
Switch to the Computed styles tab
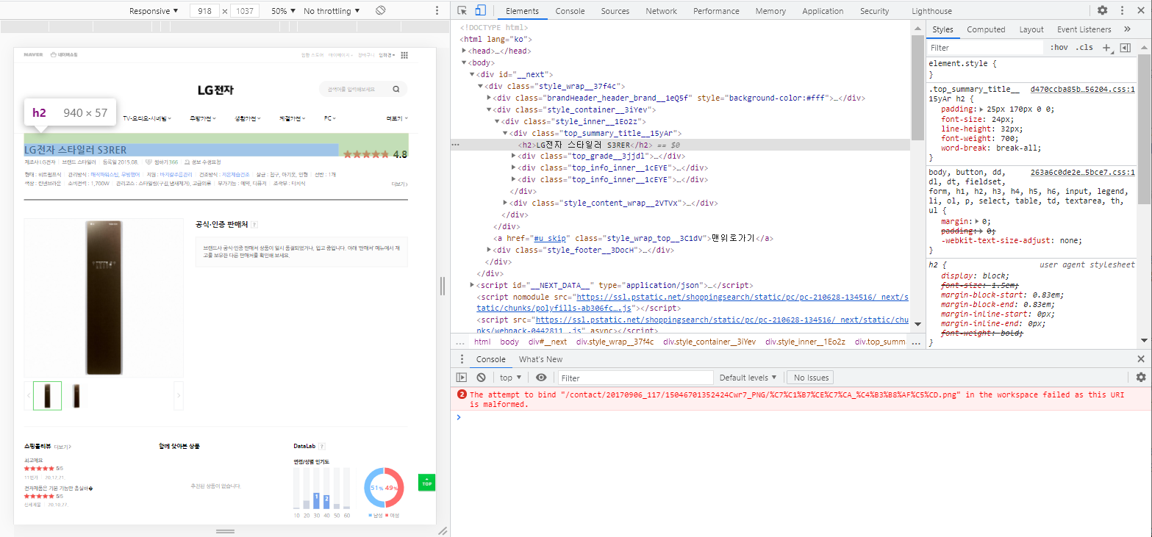click(x=986, y=29)
